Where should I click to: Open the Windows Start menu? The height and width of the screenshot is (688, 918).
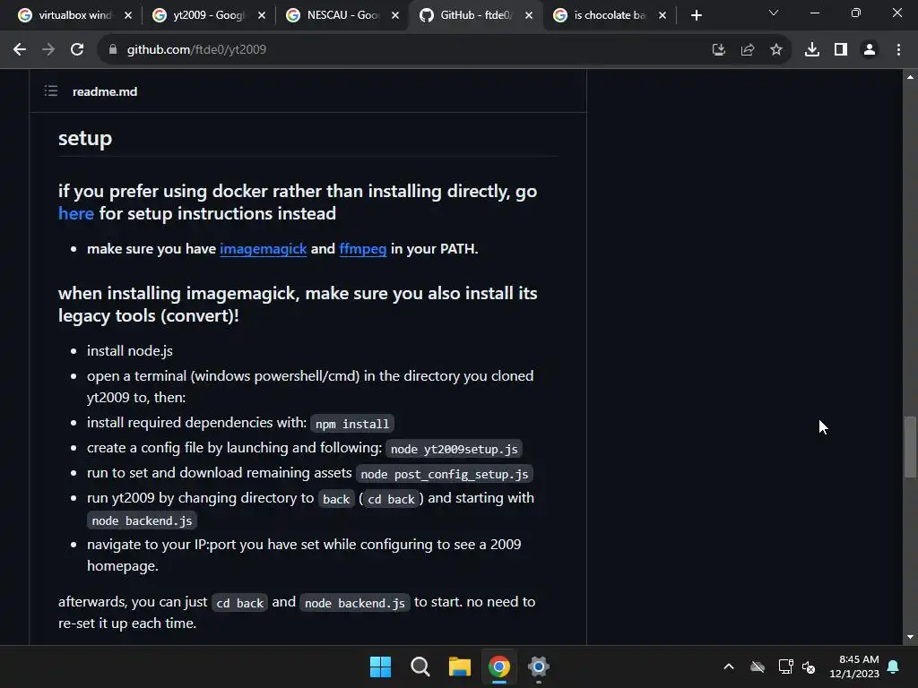(380, 666)
